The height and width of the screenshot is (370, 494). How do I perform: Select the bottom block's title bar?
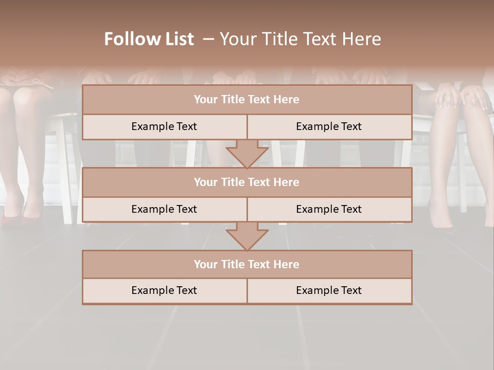click(x=247, y=264)
